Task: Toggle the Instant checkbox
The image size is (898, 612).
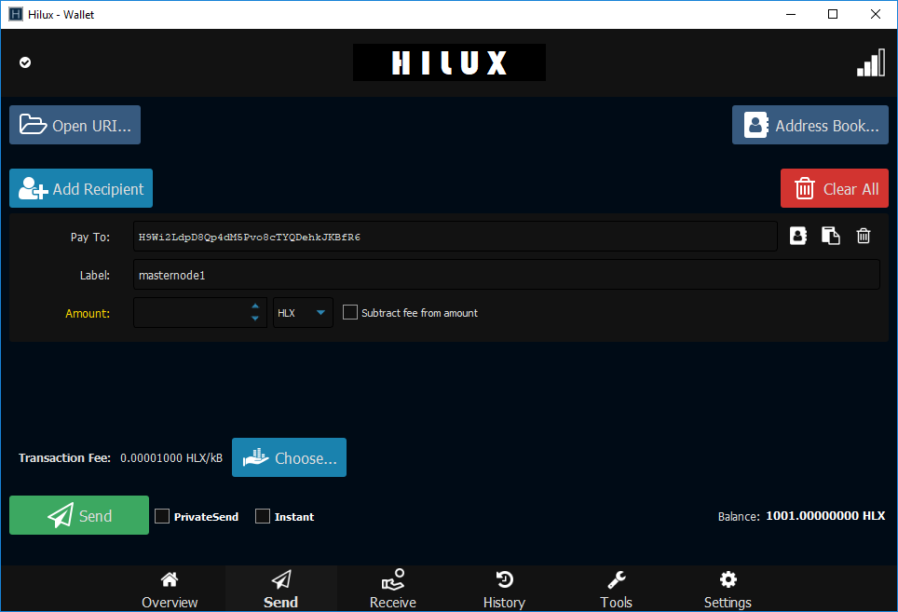Action: (263, 516)
